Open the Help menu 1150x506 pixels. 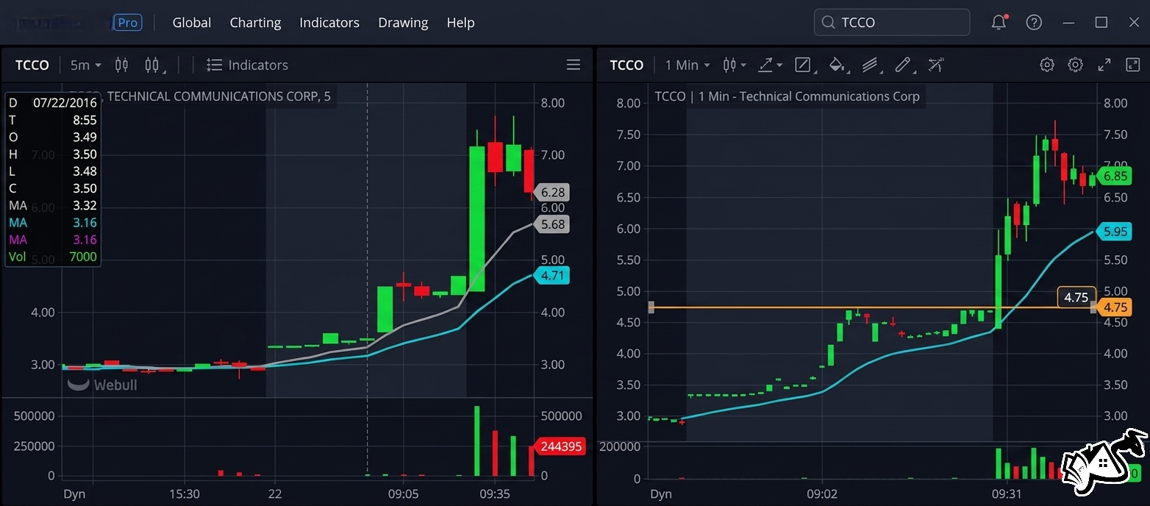point(460,23)
